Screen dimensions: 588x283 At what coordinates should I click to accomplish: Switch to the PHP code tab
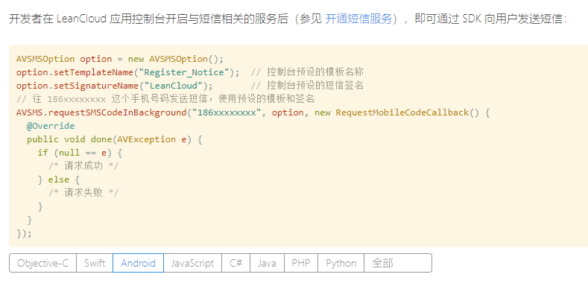click(x=301, y=263)
